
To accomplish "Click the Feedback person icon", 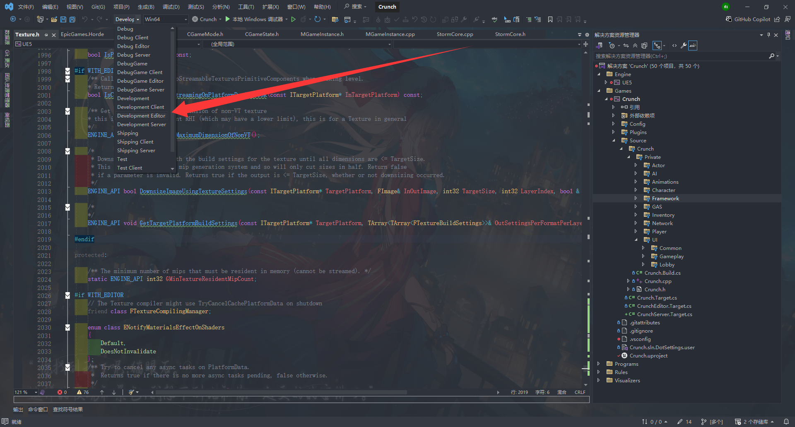I will pos(787,19).
